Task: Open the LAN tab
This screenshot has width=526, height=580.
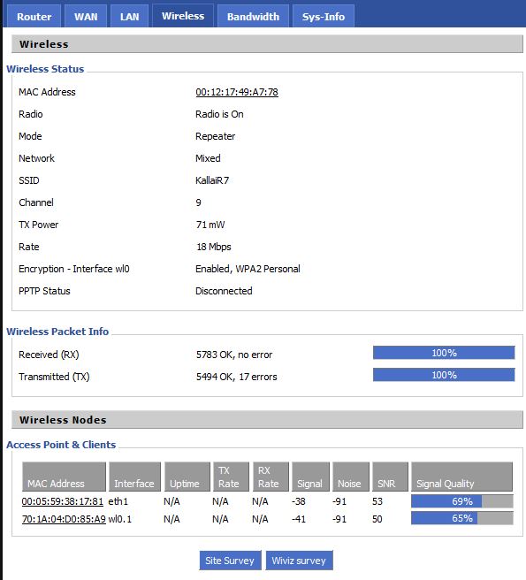Action: (x=129, y=16)
